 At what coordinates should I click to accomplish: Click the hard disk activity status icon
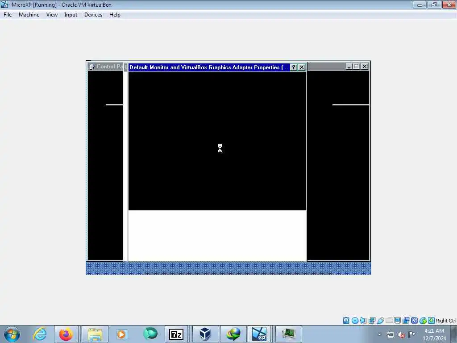coord(346,321)
